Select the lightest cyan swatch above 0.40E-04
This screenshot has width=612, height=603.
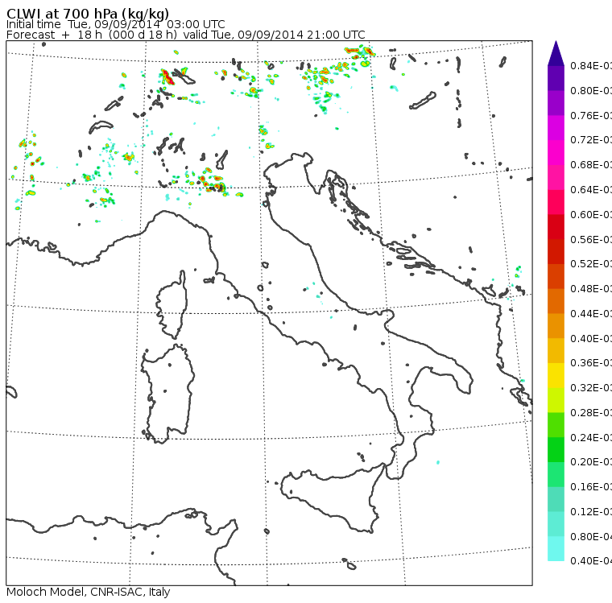click(556, 549)
